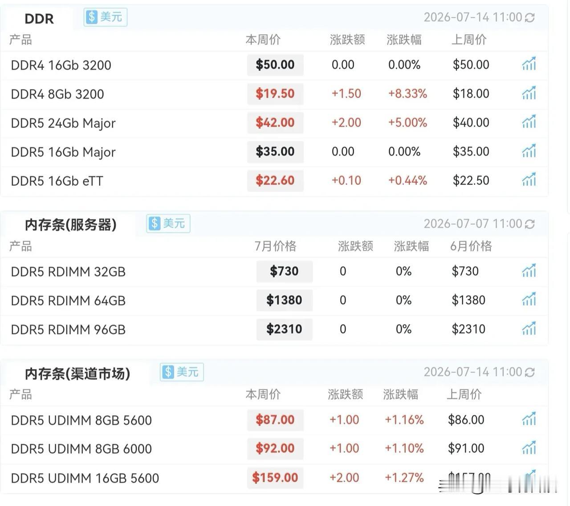Toggle USD currency in server memory section
Screen dimensions: 570x506
coord(168,223)
